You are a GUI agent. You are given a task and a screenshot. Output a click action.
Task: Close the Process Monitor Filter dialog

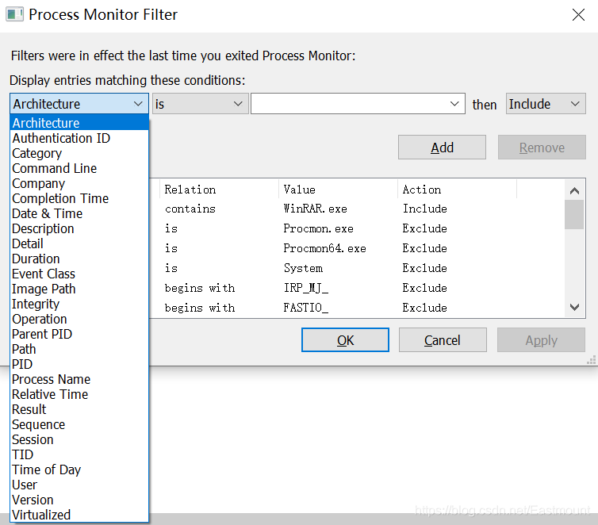(x=578, y=14)
